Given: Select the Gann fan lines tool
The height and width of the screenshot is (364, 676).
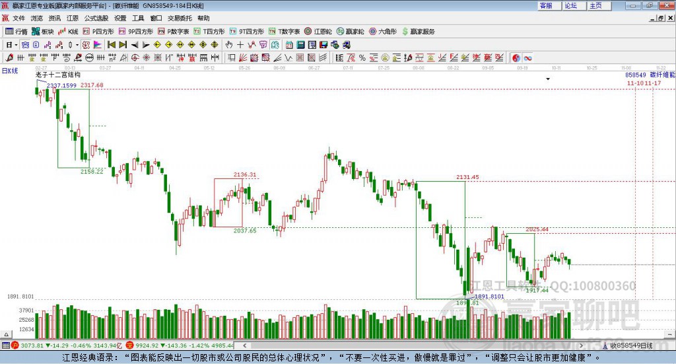Looking at the screenshot, I should pos(243,57).
